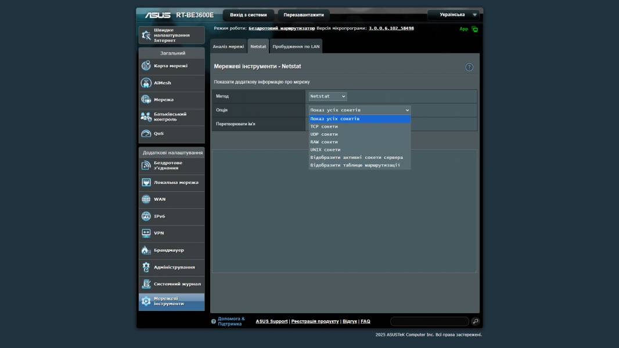Open the Відгук link
This screenshot has height=348, width=619.
[350, 321]
